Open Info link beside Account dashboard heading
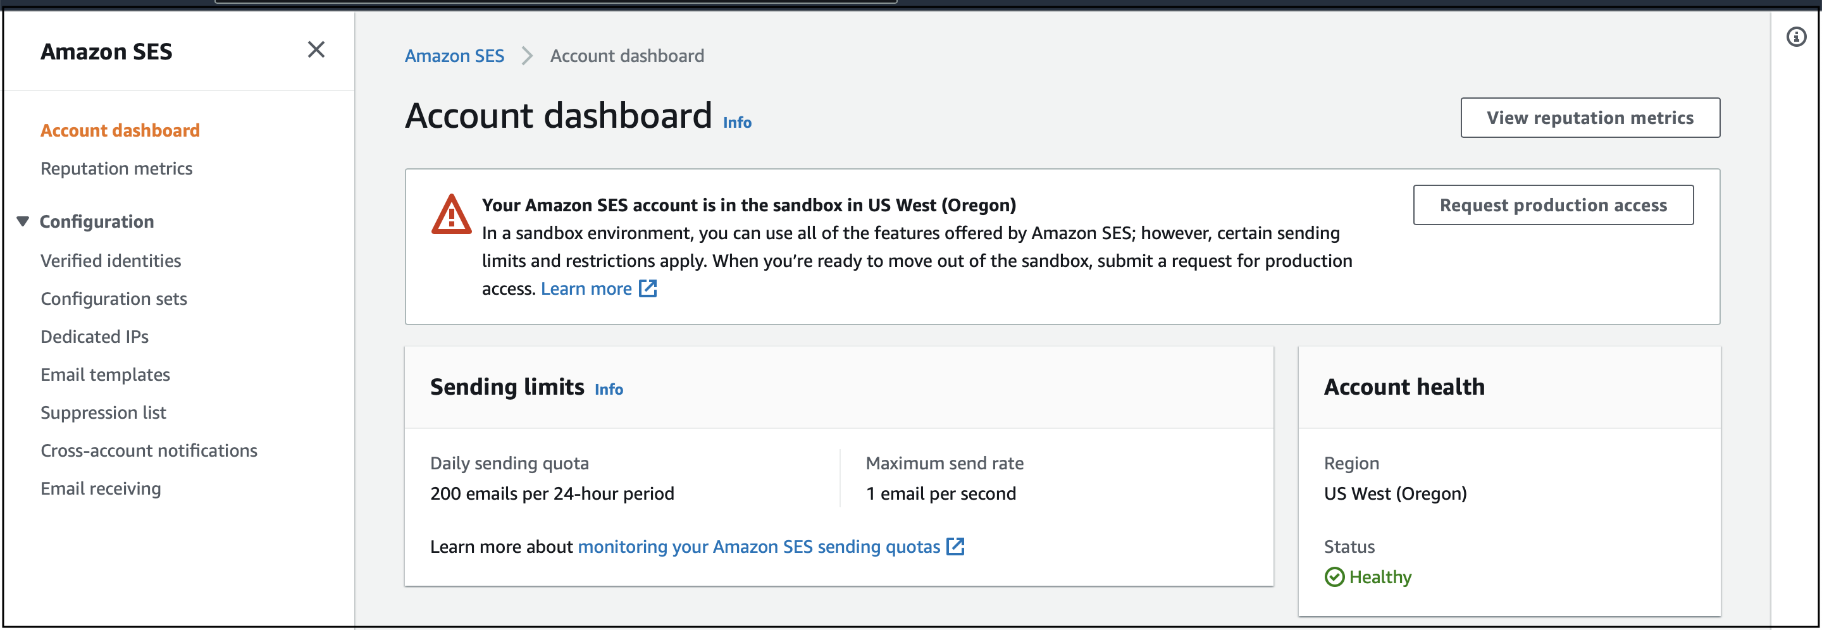The image size is (1822, 630). [x=737, y=122]
